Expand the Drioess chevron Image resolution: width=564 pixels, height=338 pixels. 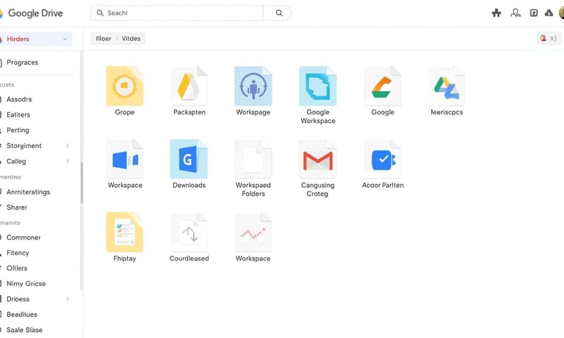tap(68, 299)
